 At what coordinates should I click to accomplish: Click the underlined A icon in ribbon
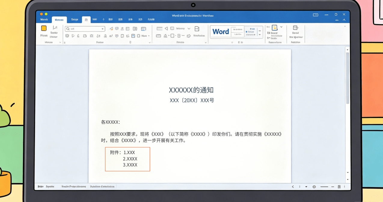165,36
